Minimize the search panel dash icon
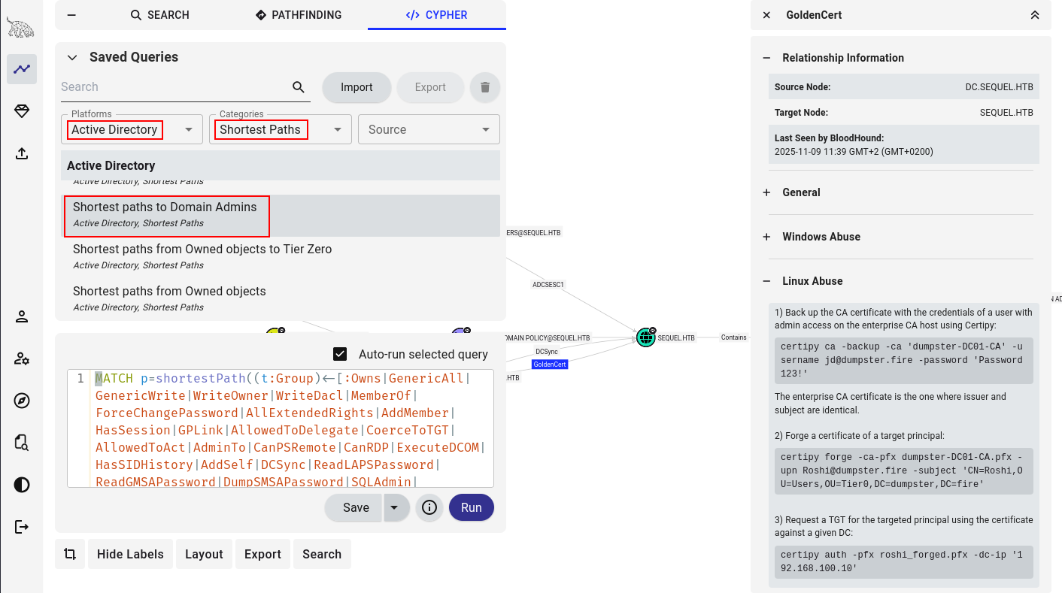The width and height of the screenshot is (1062, 593). coord(71,15)
